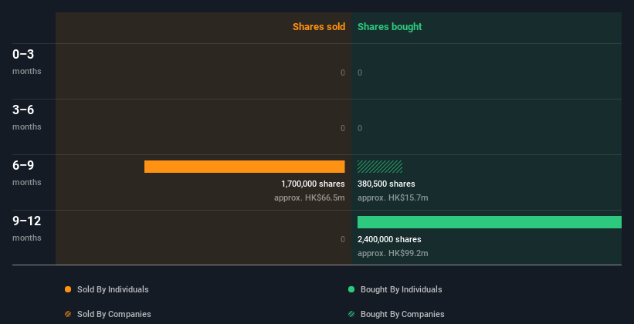Click the solid green 9–12 months bought bar
Screen dimensions: 634x324
point(490,222)
